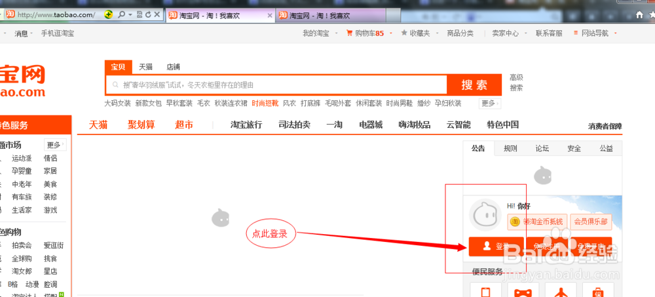
Task: Select the 论坛 notice tab
Action: point(542,148)
